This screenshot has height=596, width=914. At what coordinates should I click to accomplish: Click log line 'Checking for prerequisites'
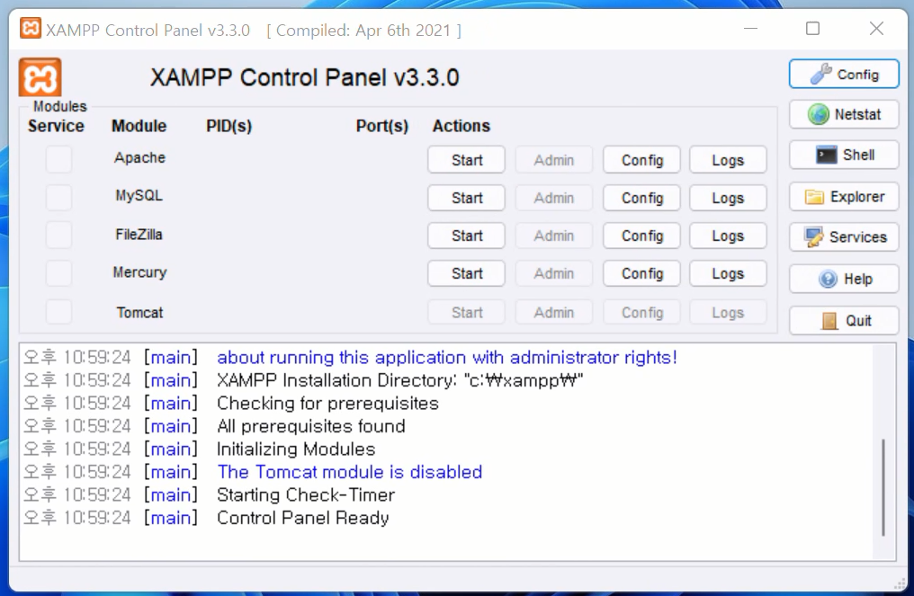click(327, 403)
